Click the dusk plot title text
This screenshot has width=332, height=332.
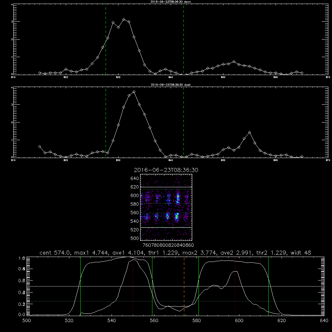click(x=171, y=85)
